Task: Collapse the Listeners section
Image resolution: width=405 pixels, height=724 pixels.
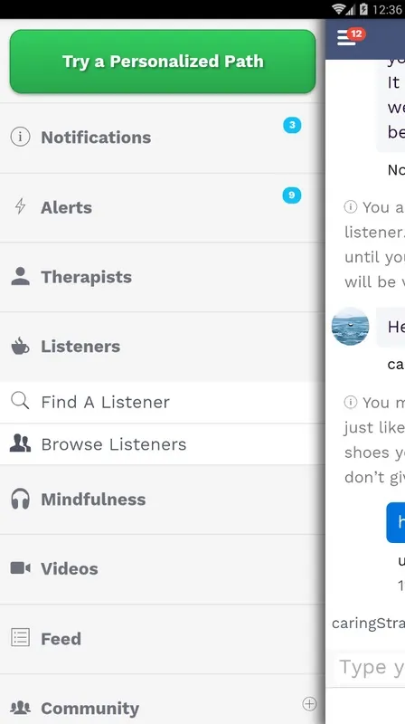Action: [x=163, y=347]
